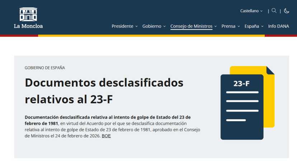Screen dimensions: 297x167
Task: Click the Gobierno de España label
Action: (45, 68)
